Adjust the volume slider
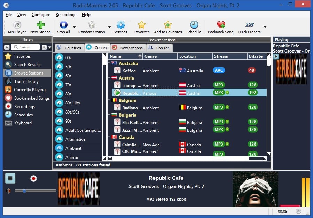The height and width of the screenshot is (218, 313). [x=24, y=191]
